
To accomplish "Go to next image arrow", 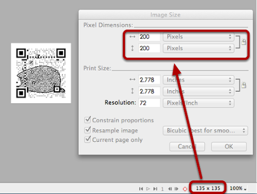I will (177, 189).
